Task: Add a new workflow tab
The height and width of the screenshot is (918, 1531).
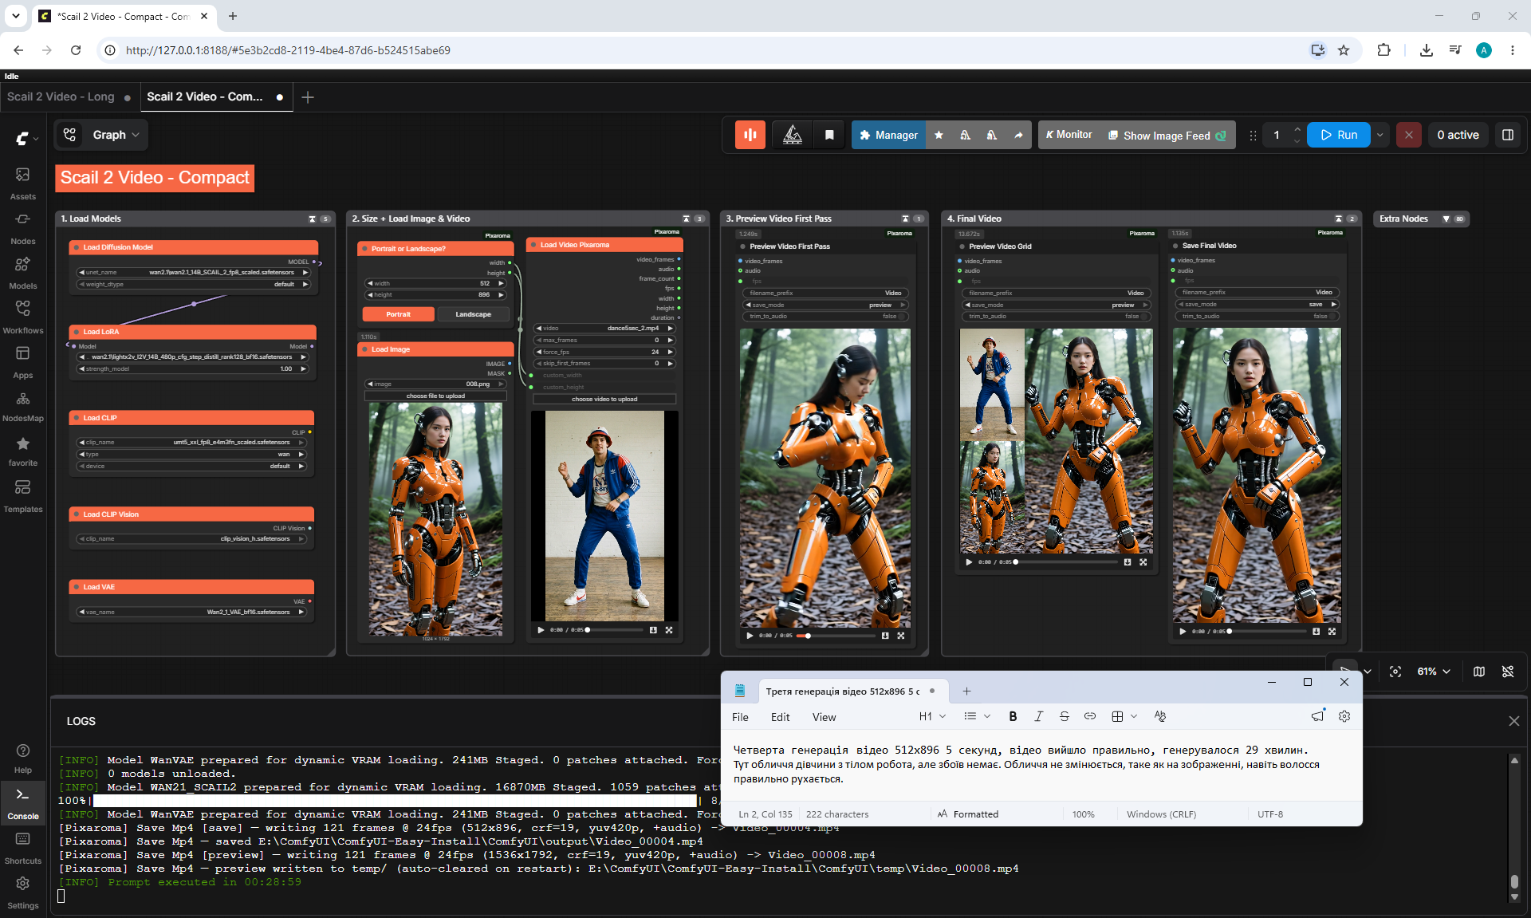Action: 308,97
